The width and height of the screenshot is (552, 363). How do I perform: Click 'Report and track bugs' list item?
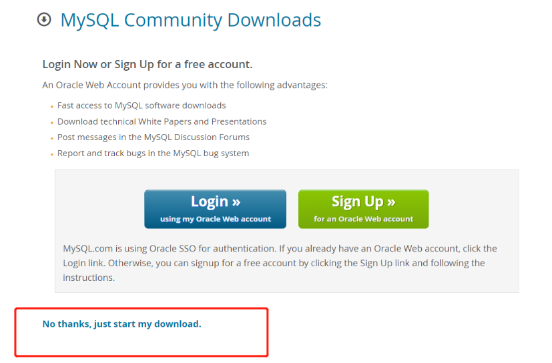[153, 153]
